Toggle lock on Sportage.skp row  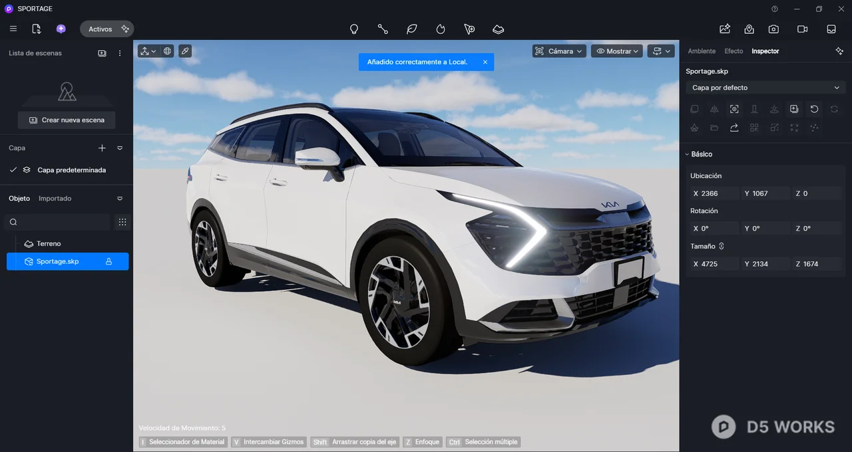(108, 262)
